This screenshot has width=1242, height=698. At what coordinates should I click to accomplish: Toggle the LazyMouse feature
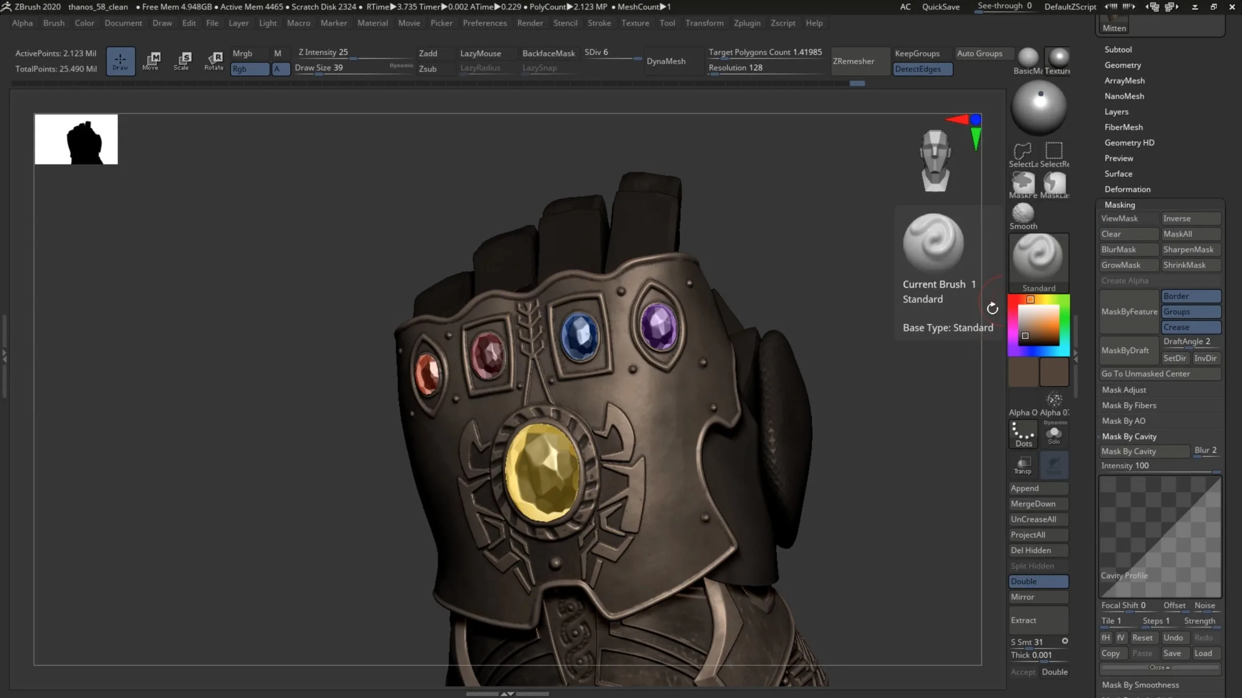pyautogui.click(x=480, y=53)
